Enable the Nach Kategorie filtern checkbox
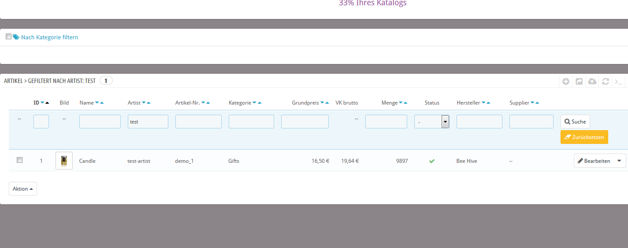This screenshot has height=248, width=628. (x=8, y=37)
